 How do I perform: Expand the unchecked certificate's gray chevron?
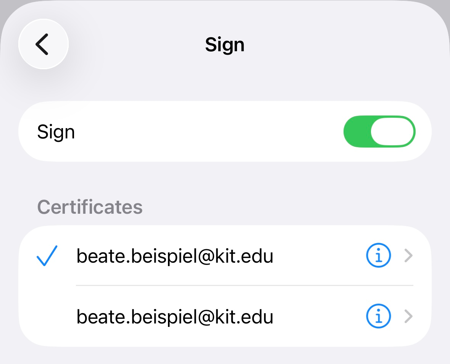[408, 317]
